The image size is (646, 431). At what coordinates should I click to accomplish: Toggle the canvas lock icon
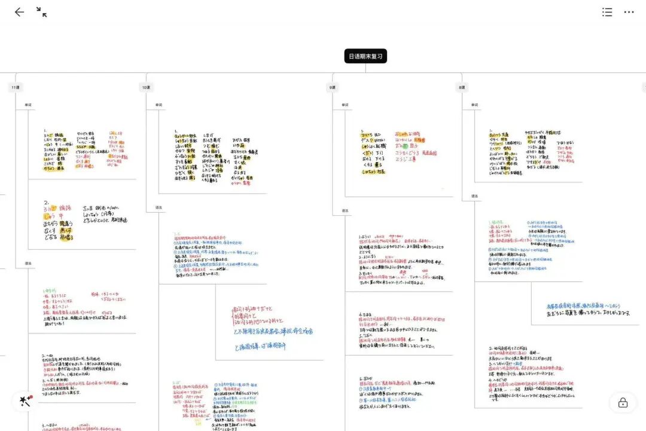click(623, 403)
